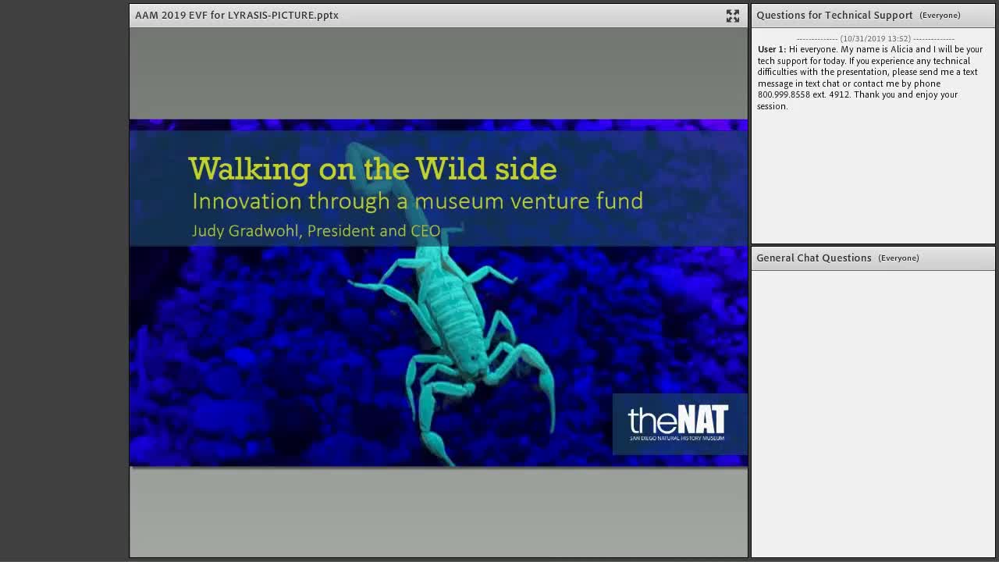Toggle full screen for the presentation pod
Image resolution: width=999 pixels, height=562 pixels.
732,16
